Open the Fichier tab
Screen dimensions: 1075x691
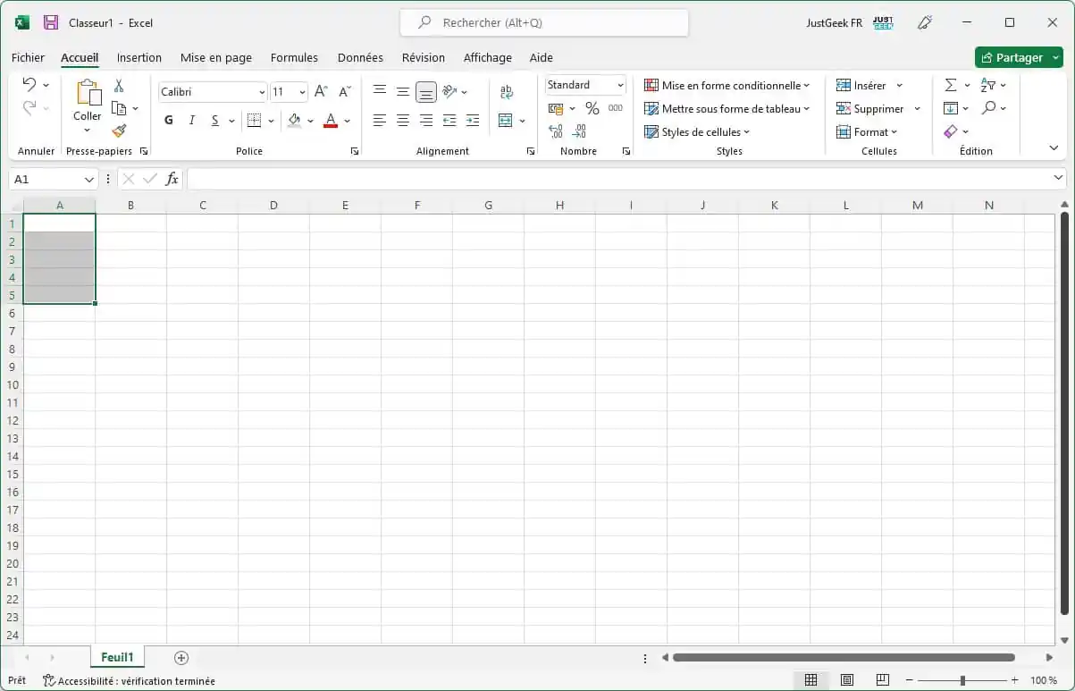[x=28, y=57]
